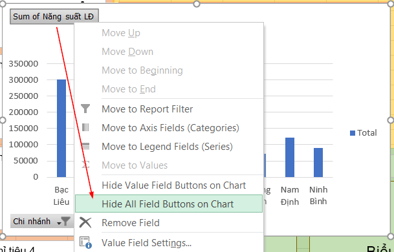Click the Bạc Liêu blue bar
394x252 pixels.
click(61, 128)
